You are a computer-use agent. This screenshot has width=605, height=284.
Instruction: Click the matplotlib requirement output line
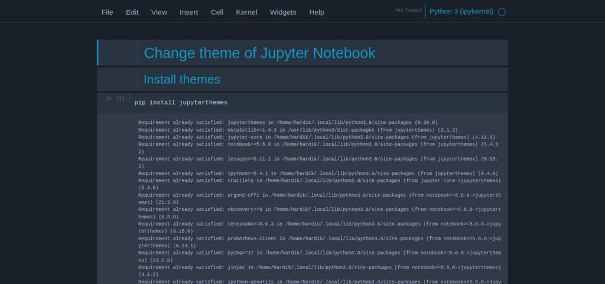click(x=298, y=130)
